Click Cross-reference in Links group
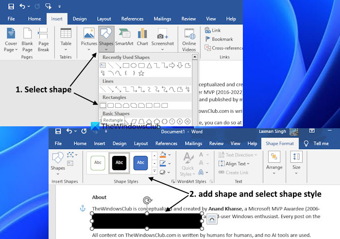Image resolution: width=340 pixels, height=239 pixels. 223,48
